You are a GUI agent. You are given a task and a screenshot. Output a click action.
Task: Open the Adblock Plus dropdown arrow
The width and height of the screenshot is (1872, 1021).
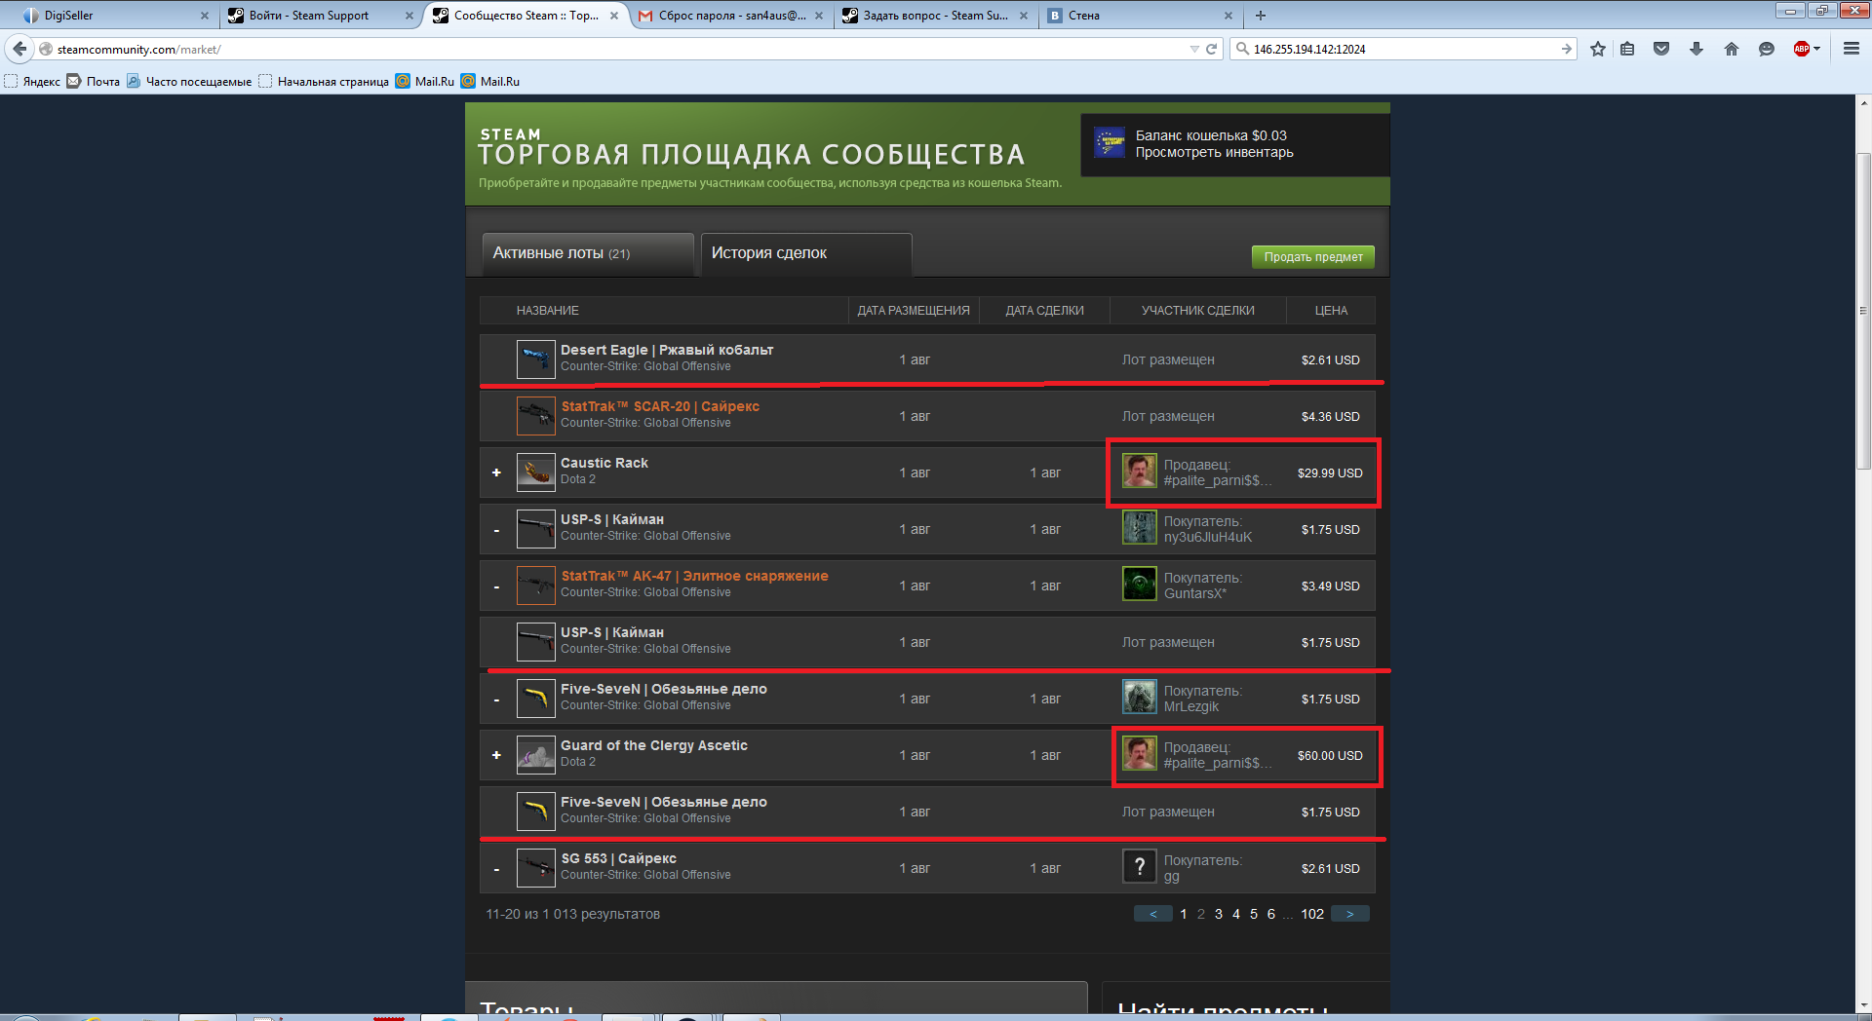(x=1816, y=49)
